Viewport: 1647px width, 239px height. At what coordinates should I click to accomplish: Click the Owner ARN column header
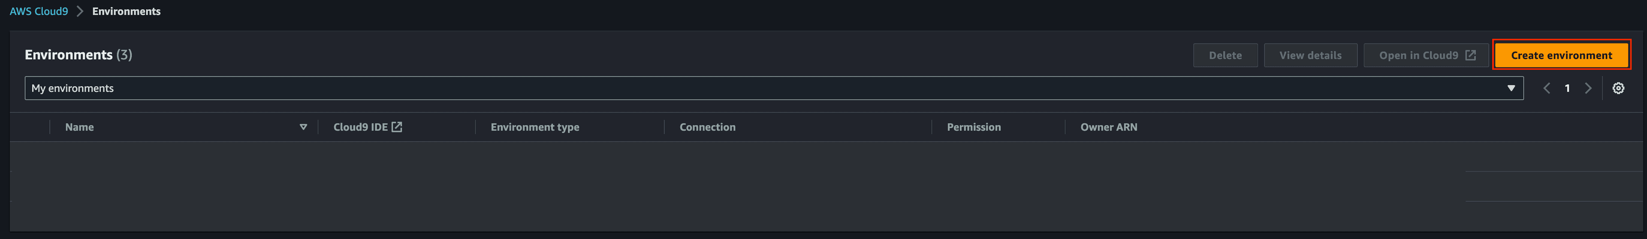click(1109, 127)
